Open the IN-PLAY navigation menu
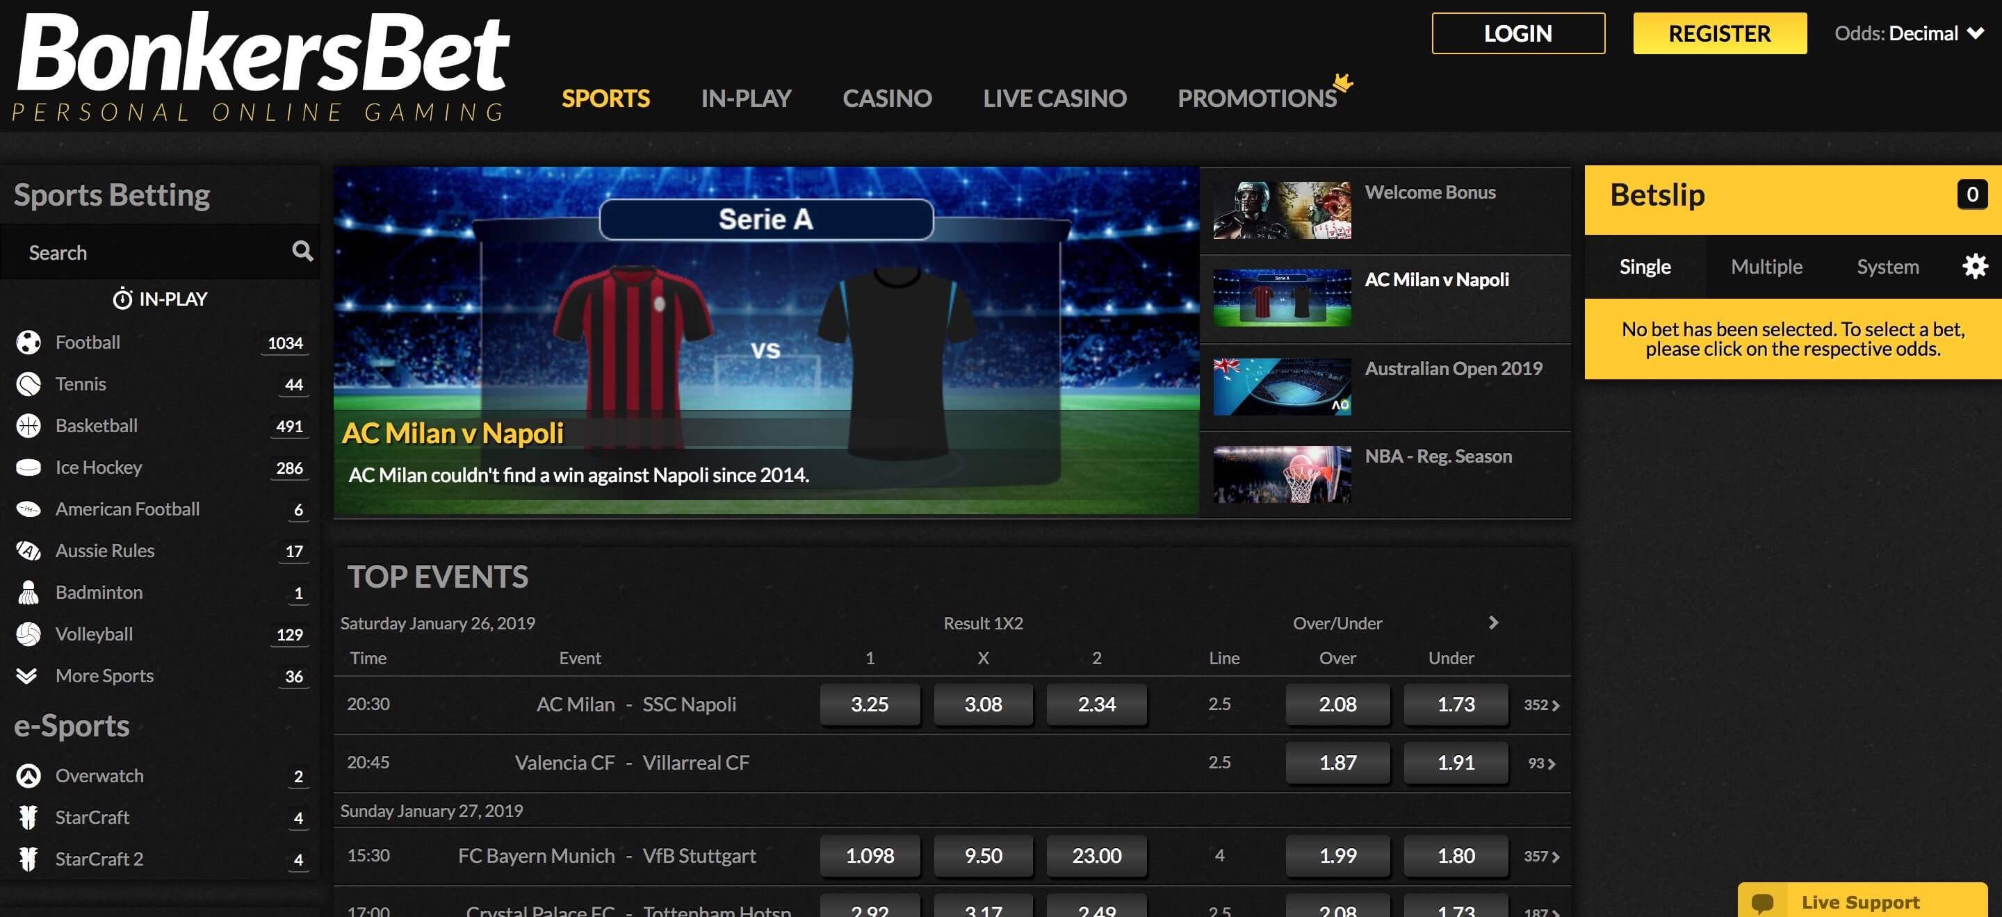 [746, 99]
